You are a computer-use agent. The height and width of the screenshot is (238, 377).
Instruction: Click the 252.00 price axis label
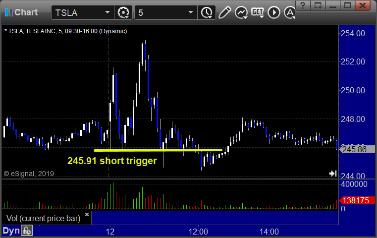[353, 61]
